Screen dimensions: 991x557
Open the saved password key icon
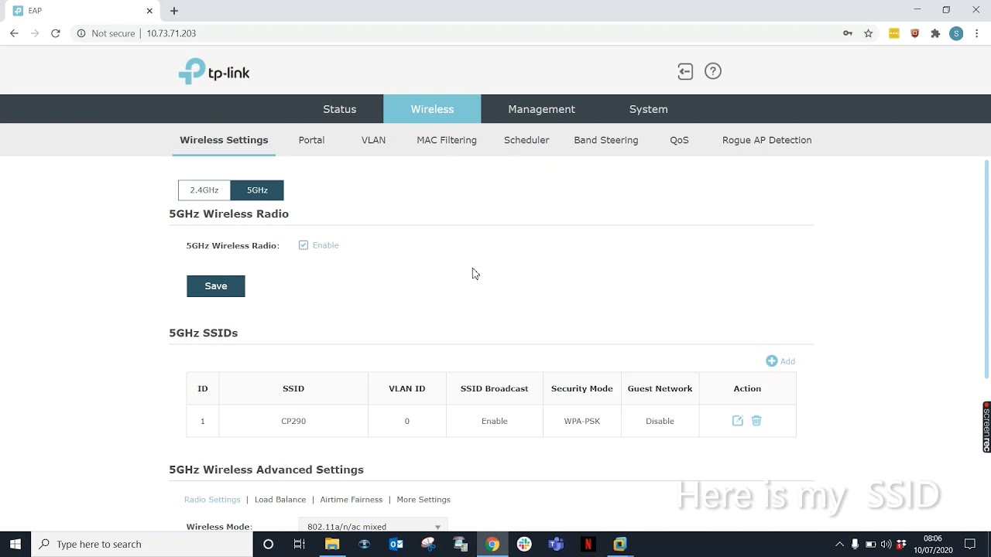click(x=848, y=33)
